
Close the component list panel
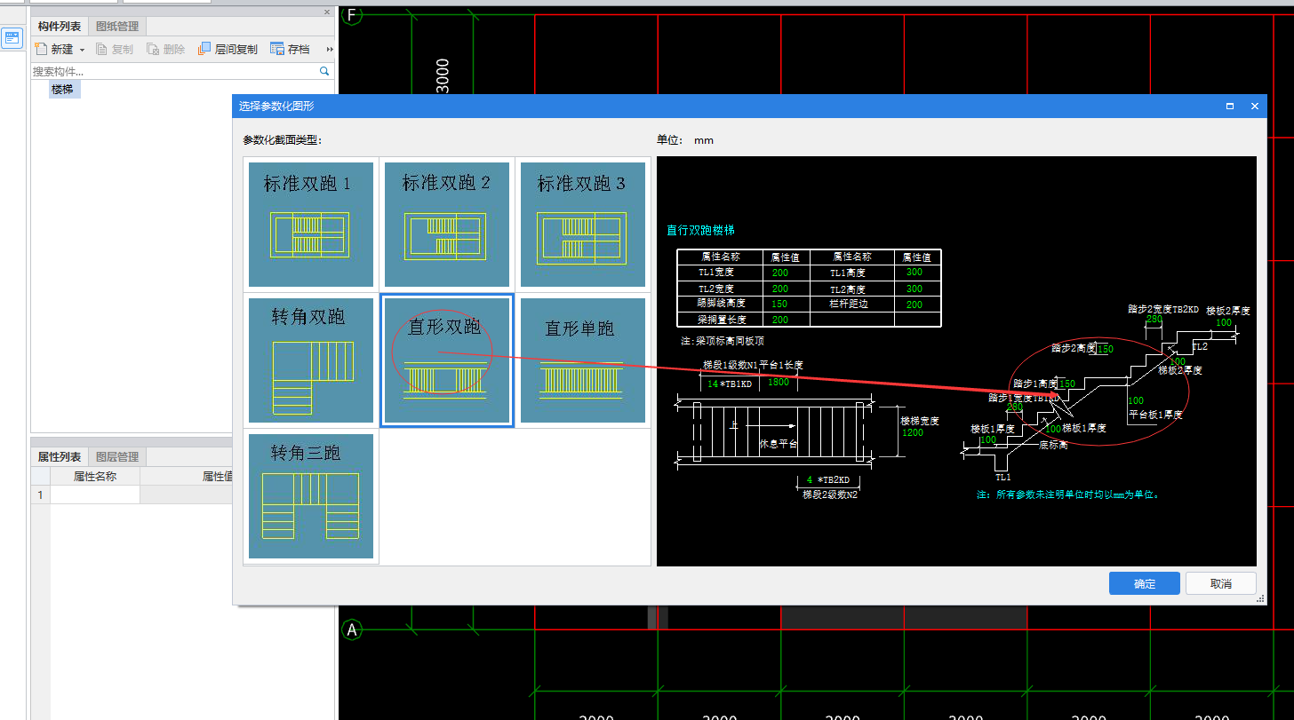click(x=326, y=12)
